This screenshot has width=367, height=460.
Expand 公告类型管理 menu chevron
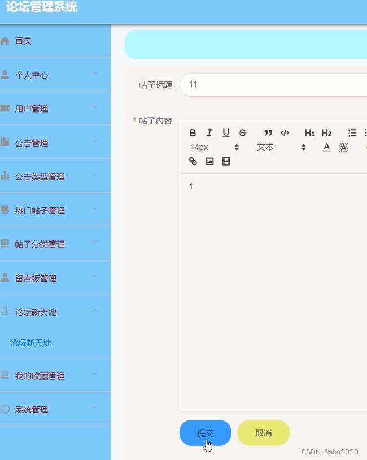tap(95, 174)
